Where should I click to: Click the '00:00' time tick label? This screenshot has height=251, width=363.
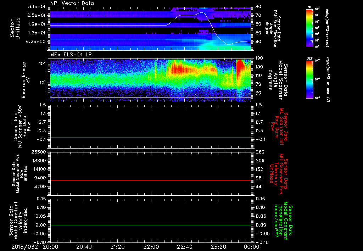[252, 247]
